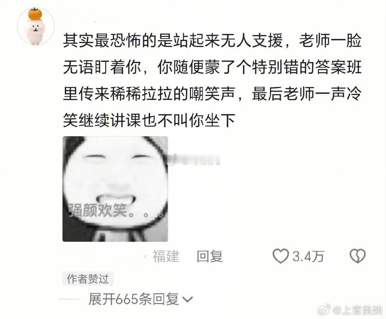Tap the persimmon atop the avatar
This screenshot has width=386, height=319.
pyautogui.click(x=35, y=14)
